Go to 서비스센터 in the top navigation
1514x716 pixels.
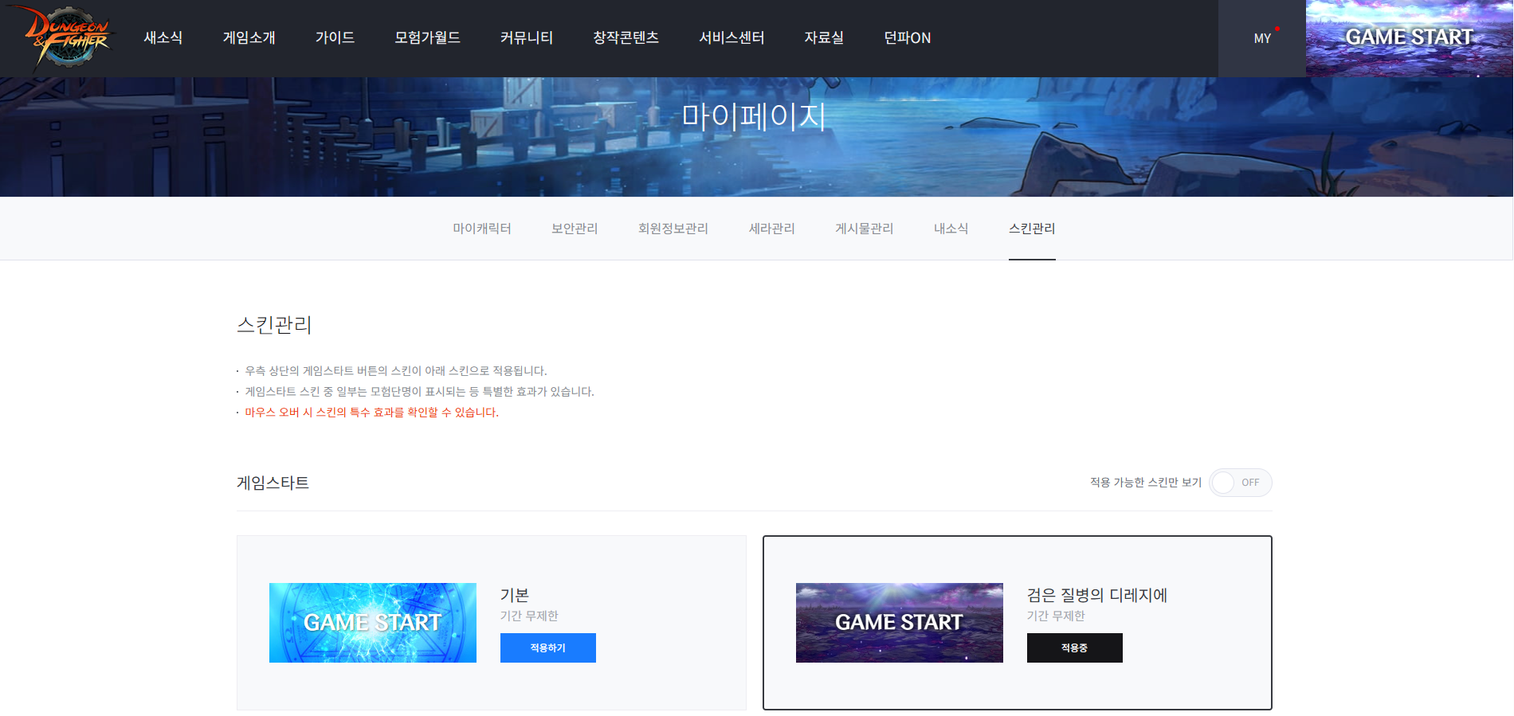pos(732,37)
